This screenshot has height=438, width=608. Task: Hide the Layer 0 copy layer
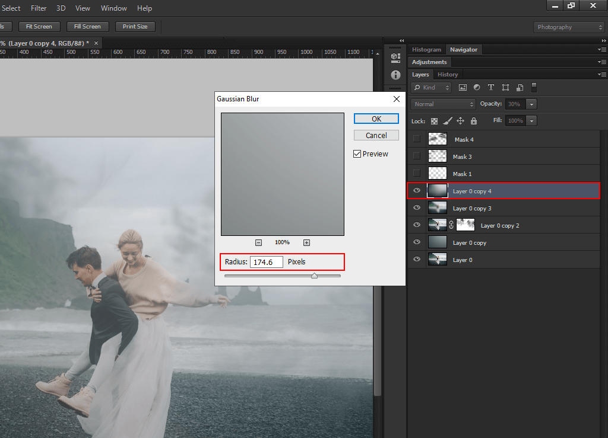click(417, 242)
